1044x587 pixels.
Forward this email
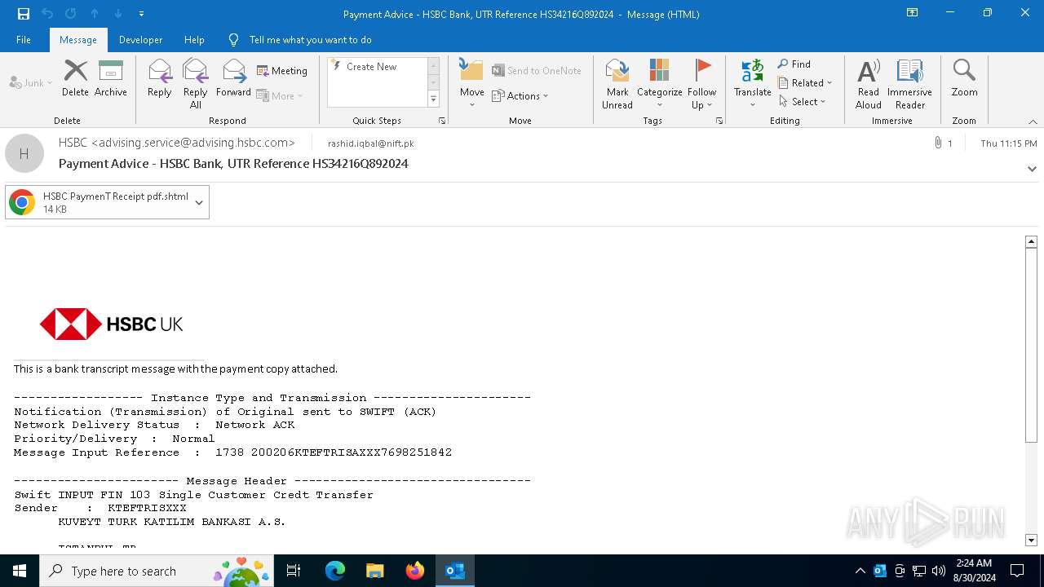coord(234,78)
